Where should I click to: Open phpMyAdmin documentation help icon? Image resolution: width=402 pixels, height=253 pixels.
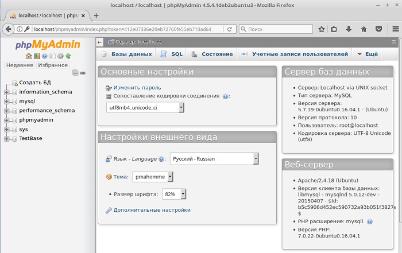tap(45, 56)
